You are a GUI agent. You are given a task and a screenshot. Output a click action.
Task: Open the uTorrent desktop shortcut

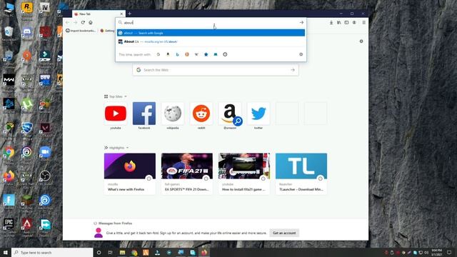click(x=27, y=104)
